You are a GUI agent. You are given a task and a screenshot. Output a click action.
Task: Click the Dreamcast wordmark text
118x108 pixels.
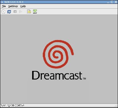pyautogui.click(x=57, y=75)
